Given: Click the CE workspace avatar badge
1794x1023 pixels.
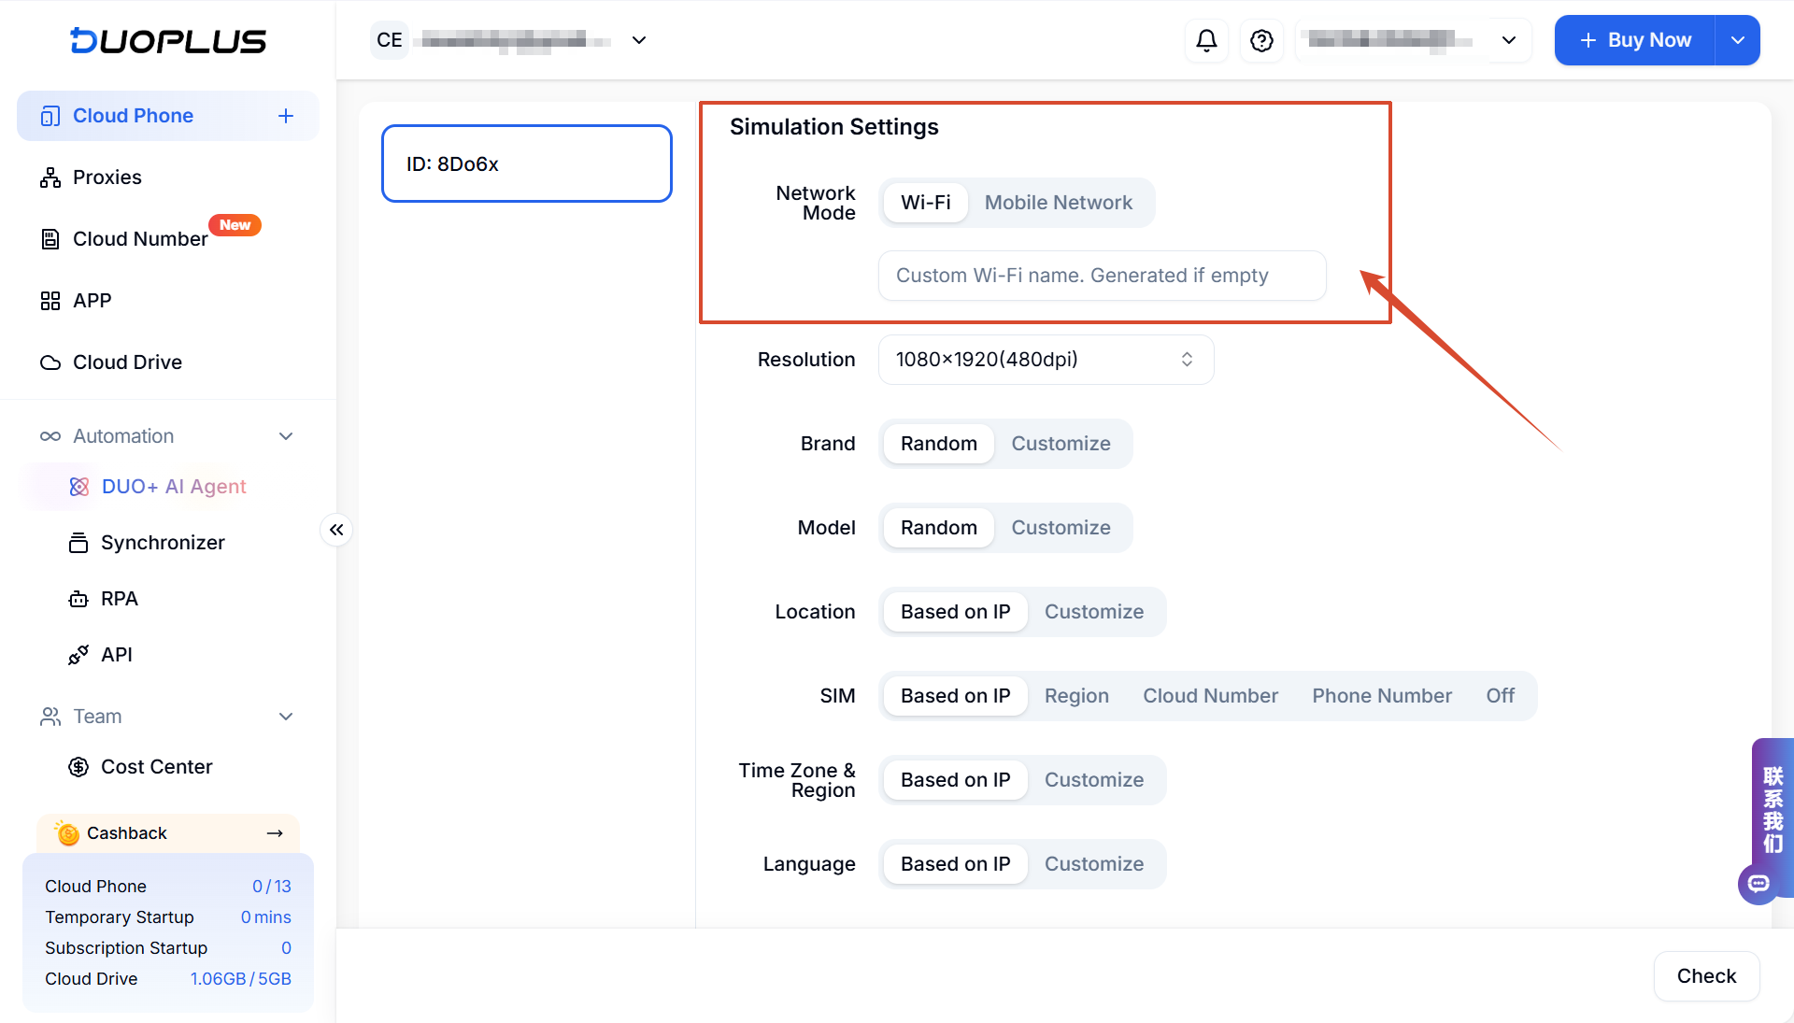Looking at the screenshot, I should coord(390,40).
